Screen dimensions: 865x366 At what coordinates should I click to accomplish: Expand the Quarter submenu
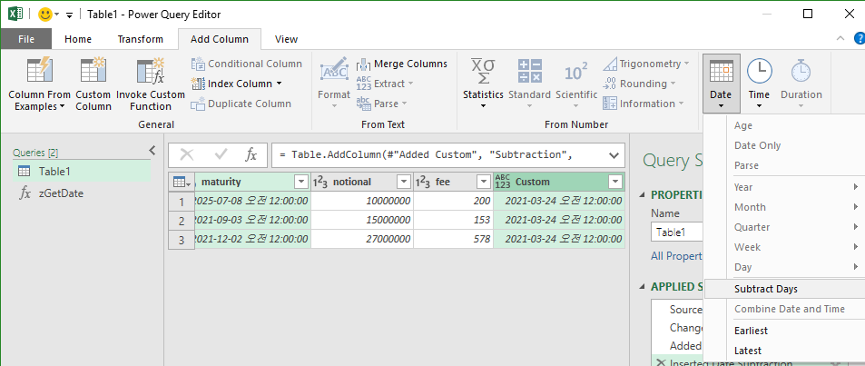(x=785, y=227)
